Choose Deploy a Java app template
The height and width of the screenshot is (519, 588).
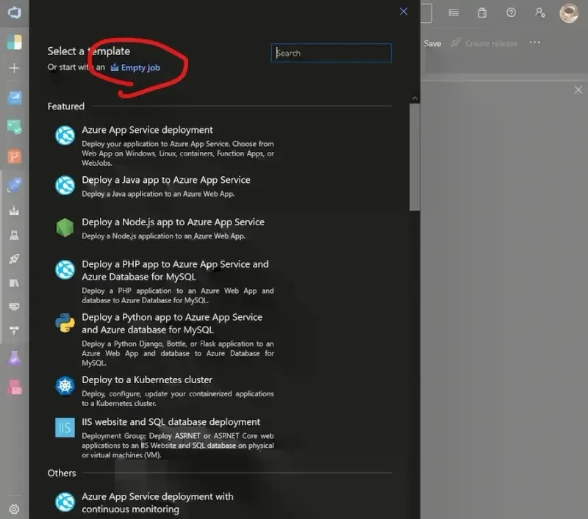click(x=165, y=180)
